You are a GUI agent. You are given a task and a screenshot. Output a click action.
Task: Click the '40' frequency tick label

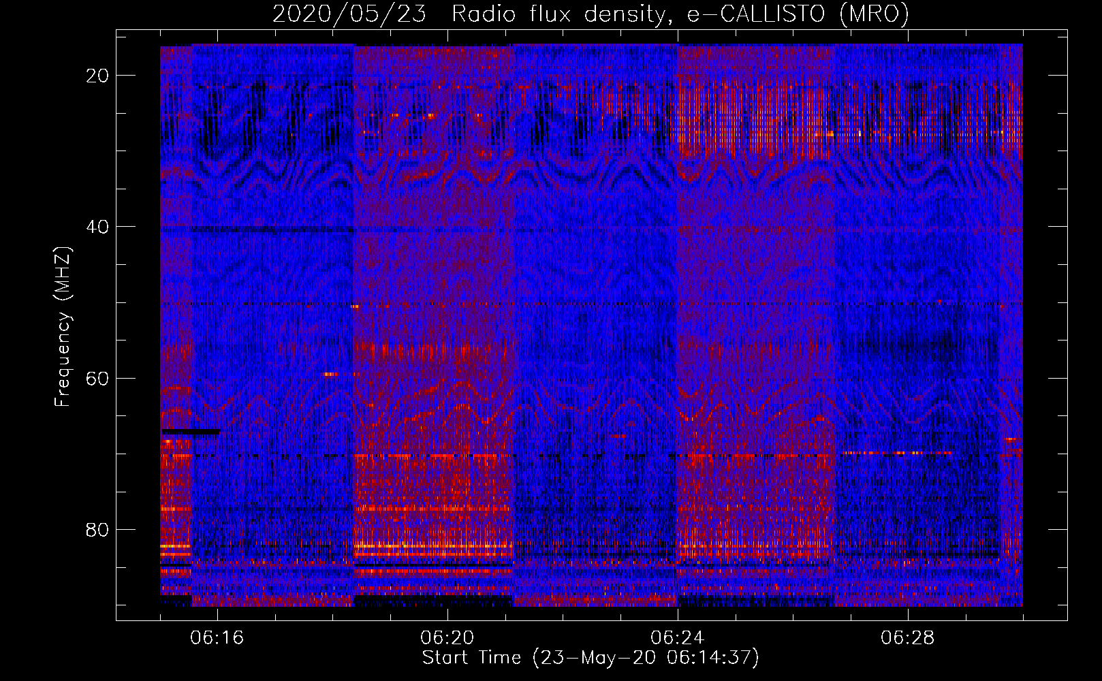(98, 227)
